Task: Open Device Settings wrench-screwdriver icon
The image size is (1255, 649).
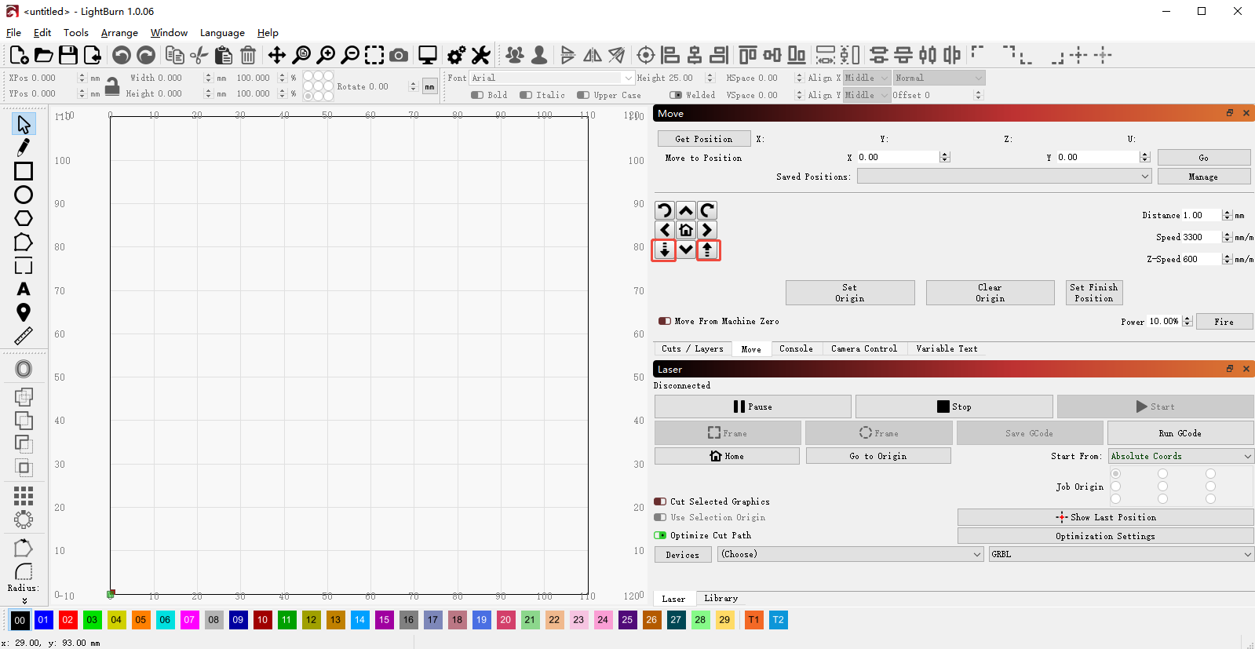Action: pos(480,55)
